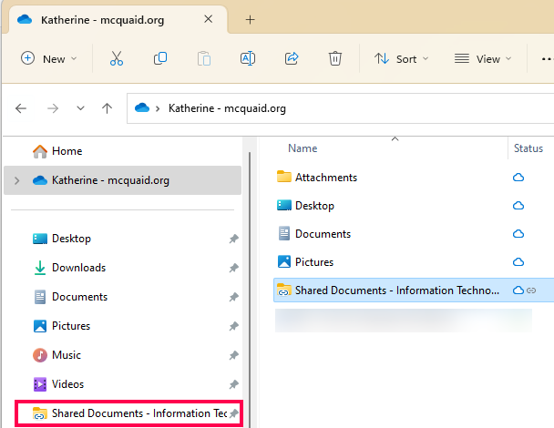
Task: Click the Delete trash can icon
Action: tap(335, 58)
